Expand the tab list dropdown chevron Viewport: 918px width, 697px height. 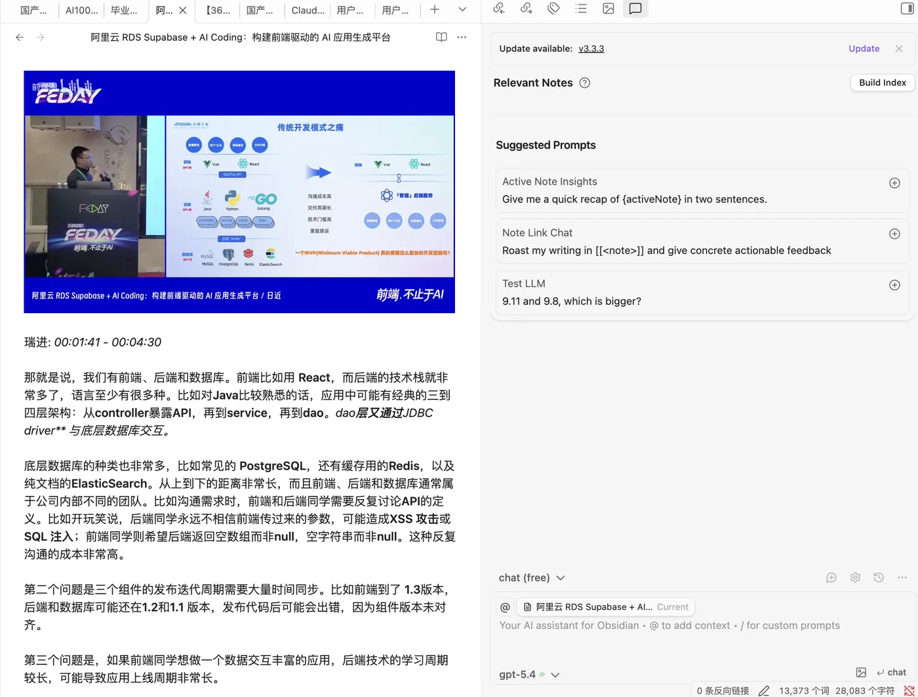[462, 9]
